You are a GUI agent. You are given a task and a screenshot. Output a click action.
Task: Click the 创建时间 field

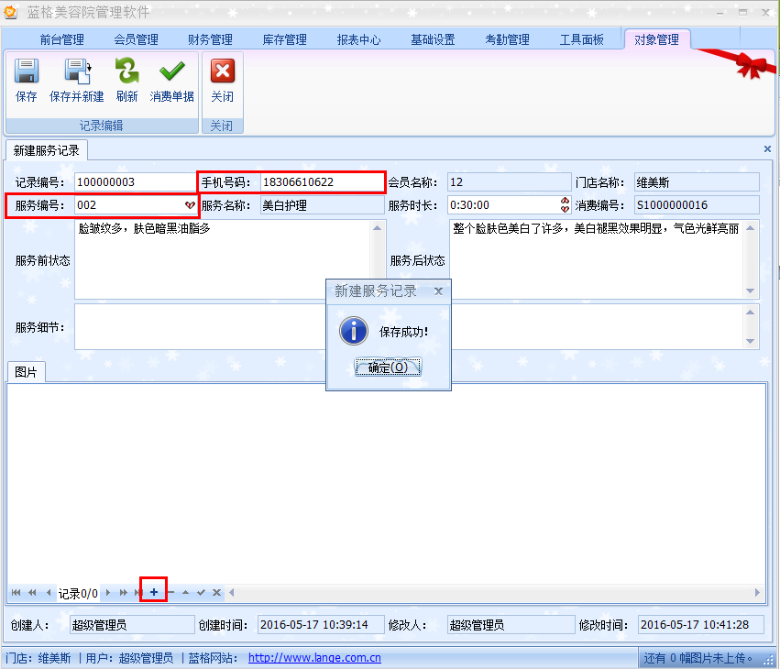[x=321, y=625]
